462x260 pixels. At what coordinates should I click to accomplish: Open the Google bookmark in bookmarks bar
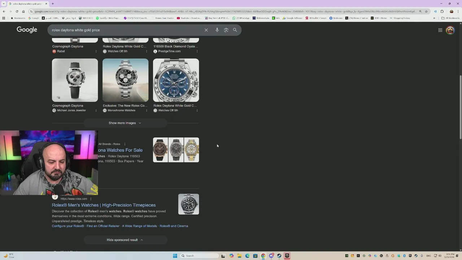(34, 18)
